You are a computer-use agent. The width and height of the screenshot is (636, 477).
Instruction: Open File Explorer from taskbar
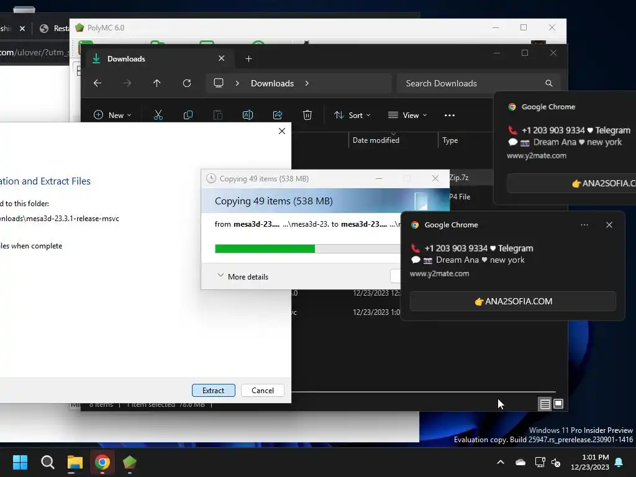[x=75, y=462]
